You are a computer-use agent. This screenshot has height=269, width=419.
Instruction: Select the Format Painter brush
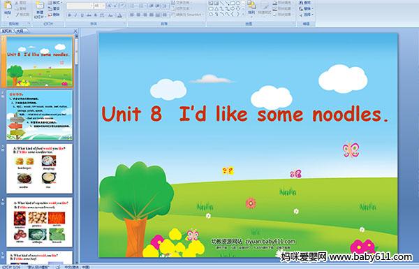pos(22,15)
